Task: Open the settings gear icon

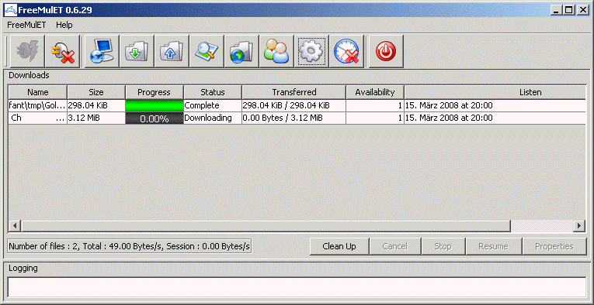Action: coord(311,51)
